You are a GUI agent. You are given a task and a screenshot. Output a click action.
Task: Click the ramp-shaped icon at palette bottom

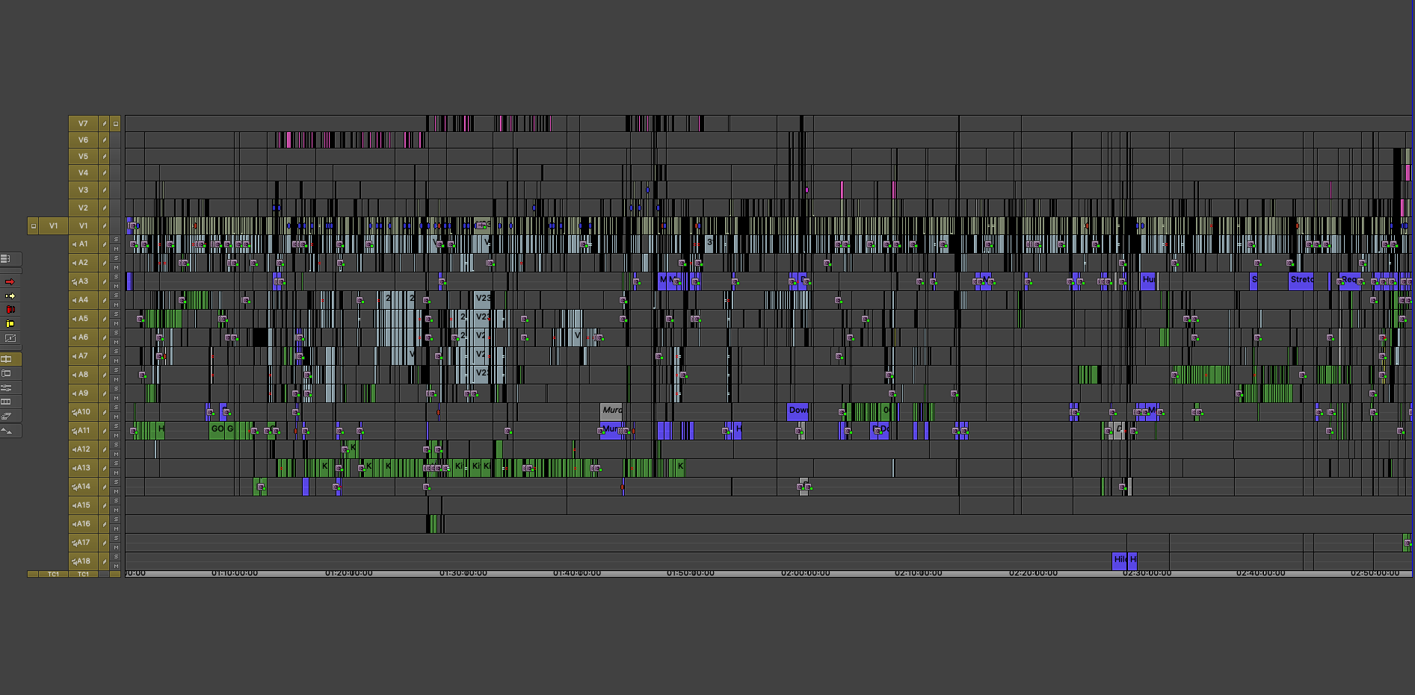(x=10, y=431)
